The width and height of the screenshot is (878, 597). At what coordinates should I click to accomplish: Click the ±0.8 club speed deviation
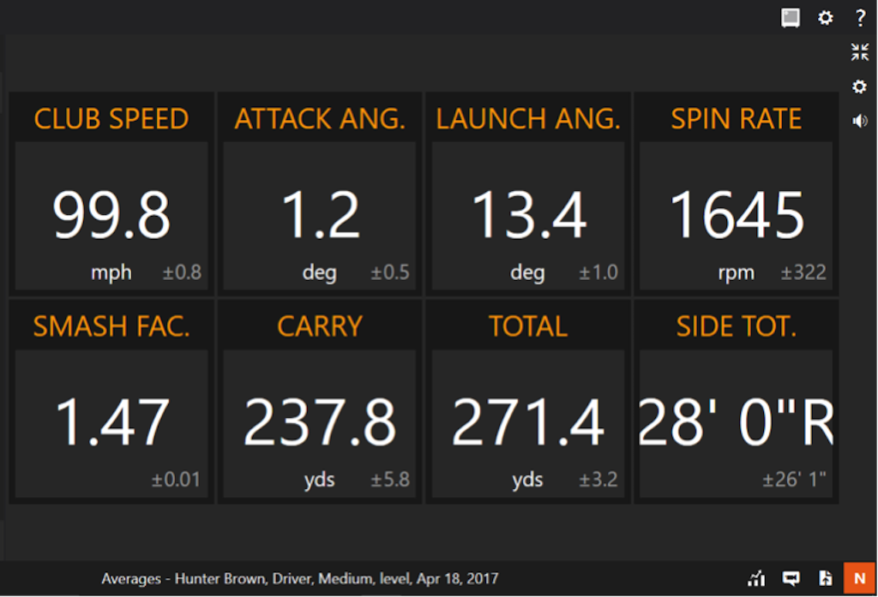click(182, 272)
